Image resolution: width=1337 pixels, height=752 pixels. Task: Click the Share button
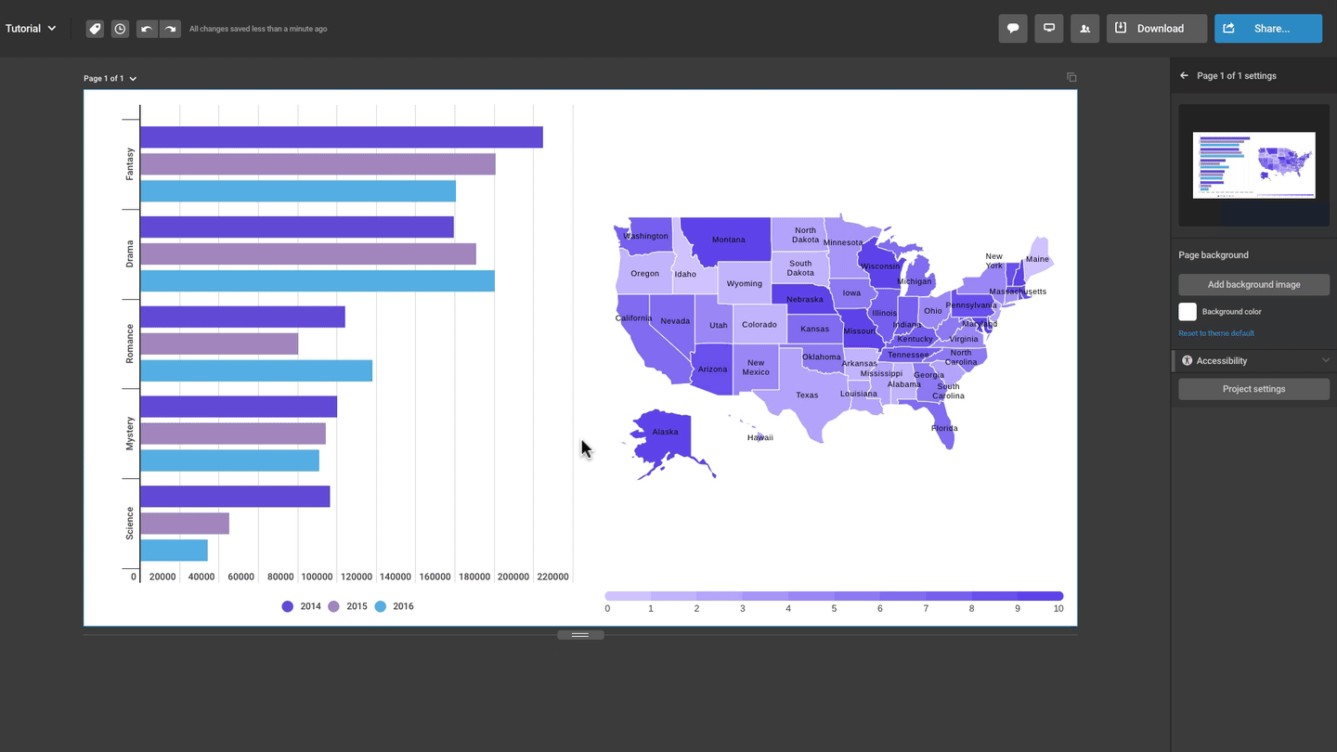[x=1267, y=29]
